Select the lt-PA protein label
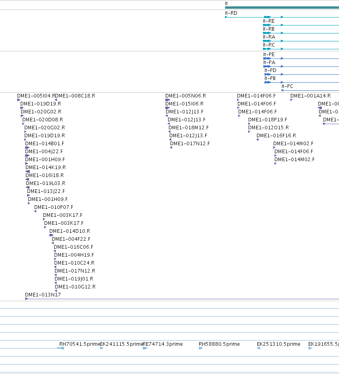 tap(269, 62)
